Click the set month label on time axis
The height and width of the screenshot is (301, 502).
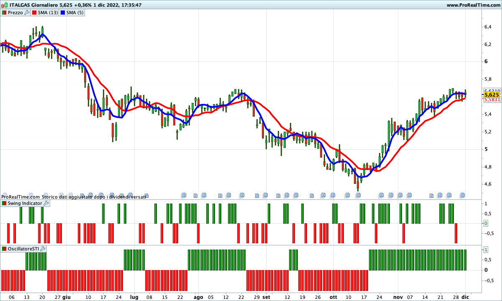point(266,297)
